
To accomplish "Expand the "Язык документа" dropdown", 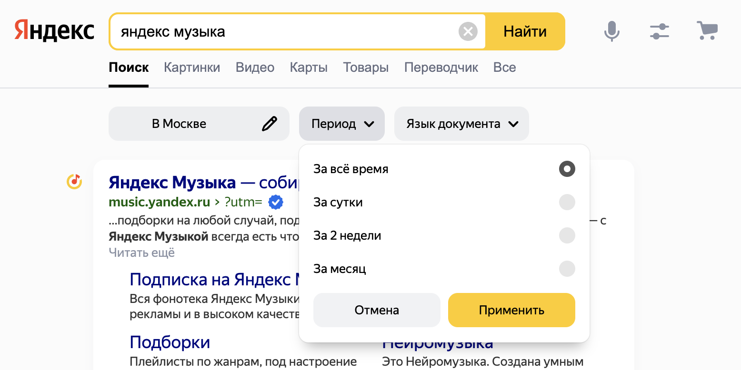I will pos(461,124).
